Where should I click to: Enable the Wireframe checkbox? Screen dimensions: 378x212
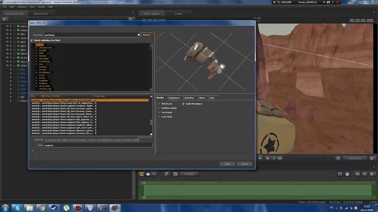pyautogui.click(x=159, y=104)
